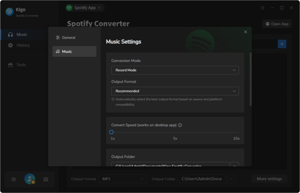
Task: Click the gear settings icon
Action: [x=13, y=179]
